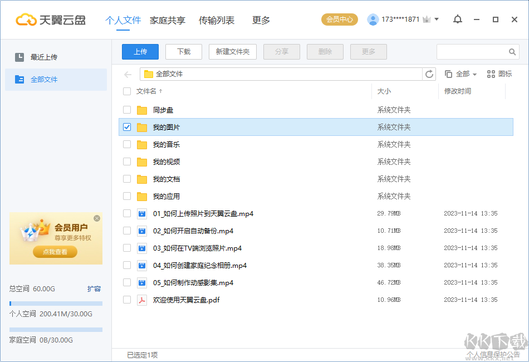Open 欢迎使用天翼云盘.pdf via its PDF icon

click(x=141, y=299)
